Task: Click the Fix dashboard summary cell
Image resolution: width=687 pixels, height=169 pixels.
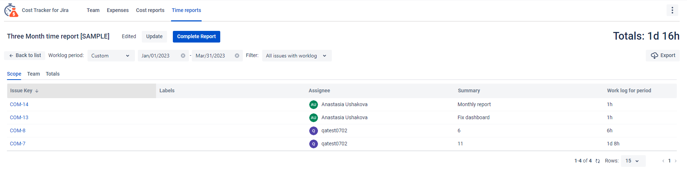Action: point(474,117)
